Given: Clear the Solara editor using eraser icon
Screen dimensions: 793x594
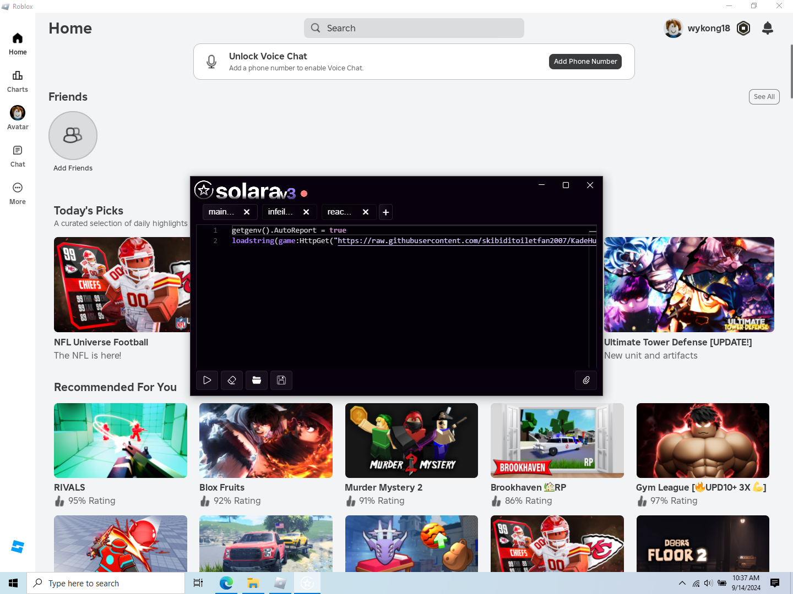Looking at the screenshot, I should click(232, 380).
